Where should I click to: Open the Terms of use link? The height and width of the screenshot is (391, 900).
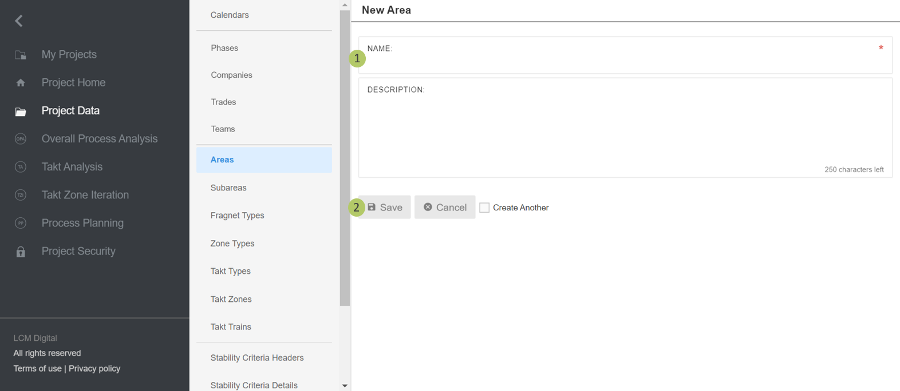(x=37, y=369)
